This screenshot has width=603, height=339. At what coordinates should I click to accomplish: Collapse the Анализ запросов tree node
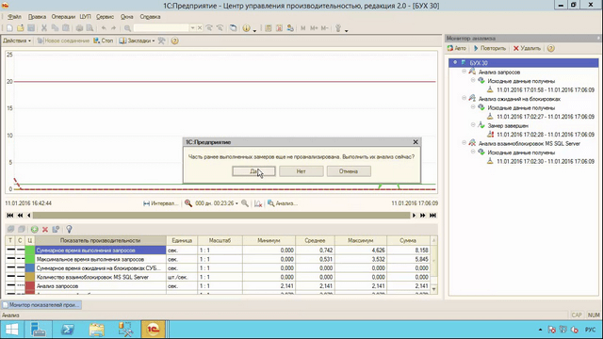click(x=464, y=72)
